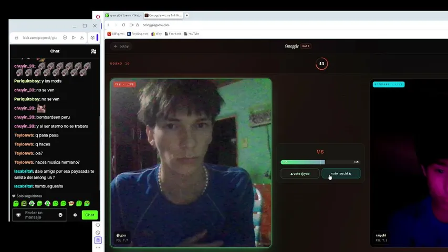Insert the last emote in quick row

pyautogui.click(x=87, y=203)
